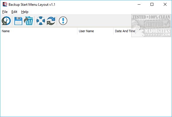This screenshot has height=117, width=172.
Task: Click the exclamation mark info icon
Action: point(63,21)
